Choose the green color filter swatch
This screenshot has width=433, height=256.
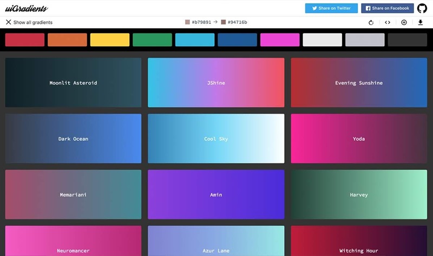(x=152, y=40)
